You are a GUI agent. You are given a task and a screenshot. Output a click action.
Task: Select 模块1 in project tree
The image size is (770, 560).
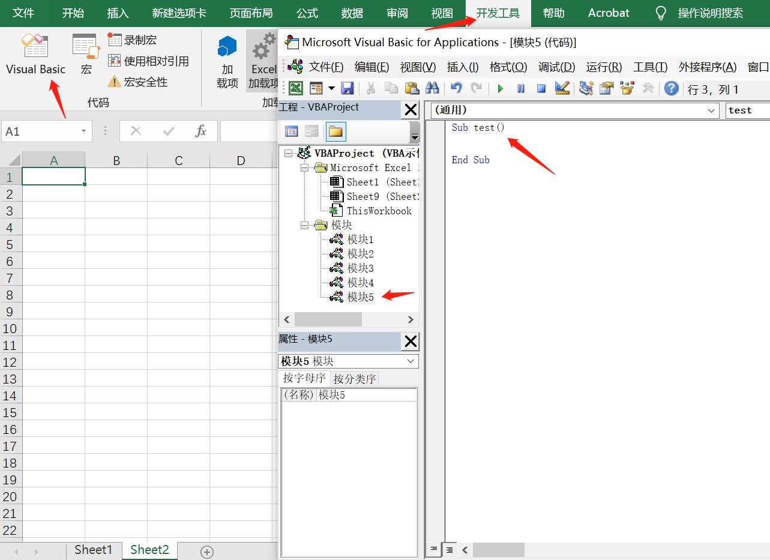[352, 239]
